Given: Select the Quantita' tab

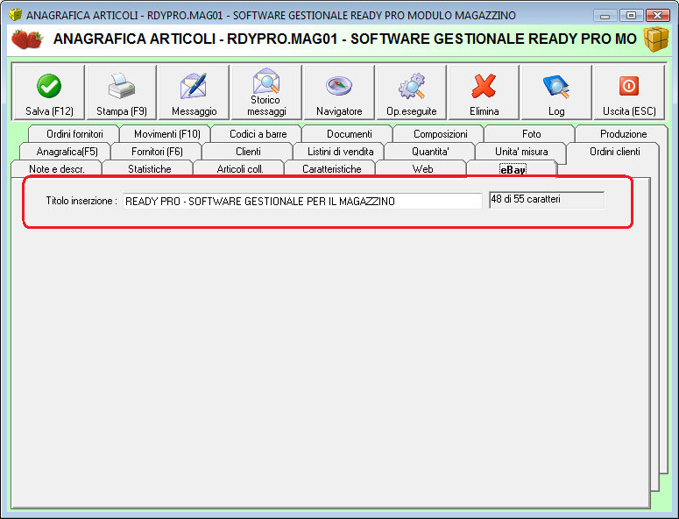Looking at the screenshot, I should pos(430,152).
